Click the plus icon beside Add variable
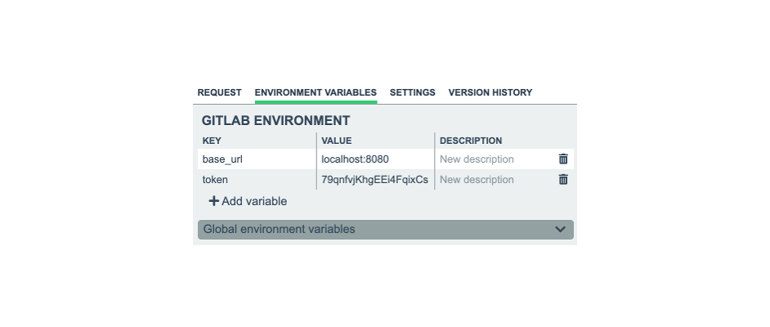Screen dimensions: 770x327 (214, 201)
